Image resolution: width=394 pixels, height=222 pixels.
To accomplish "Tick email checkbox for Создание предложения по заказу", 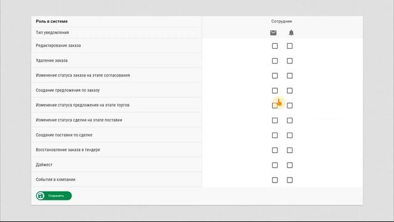I will [x=275, y=91].
